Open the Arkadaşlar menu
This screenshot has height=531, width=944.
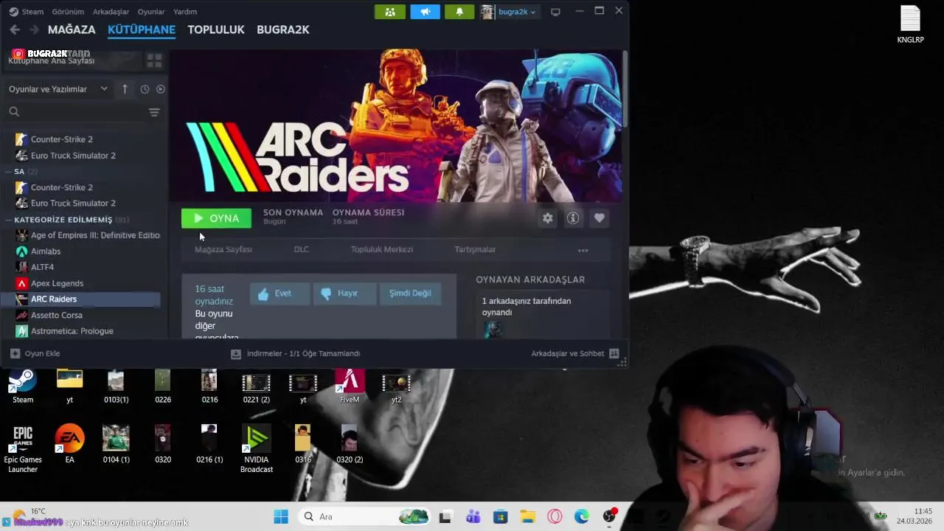(x=111, y=12)
